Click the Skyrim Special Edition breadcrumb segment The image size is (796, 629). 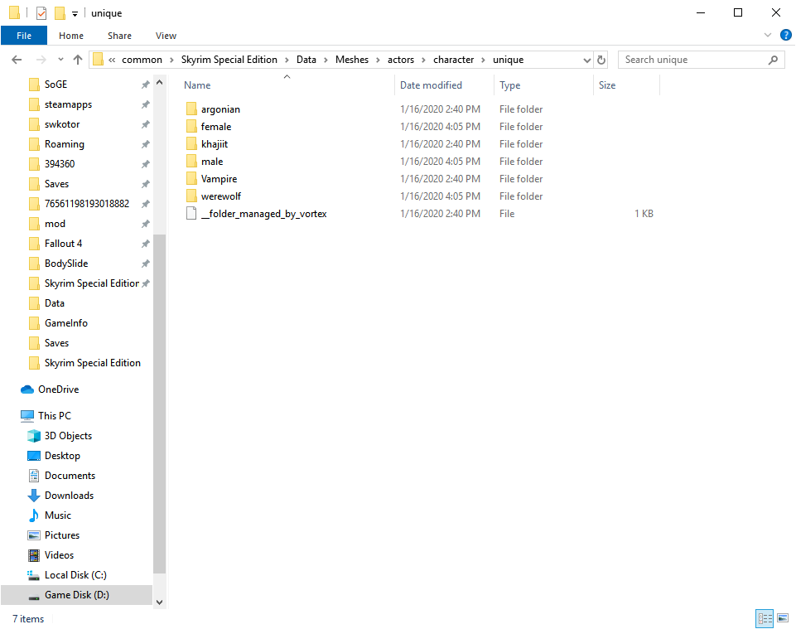click(229, 60)
